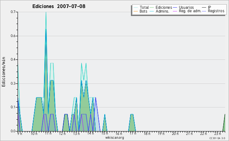Image resolution: width=229 pixels, height=141 pixels.
Task: Select the 'Usuarios' legend entry
Action: 186,7
